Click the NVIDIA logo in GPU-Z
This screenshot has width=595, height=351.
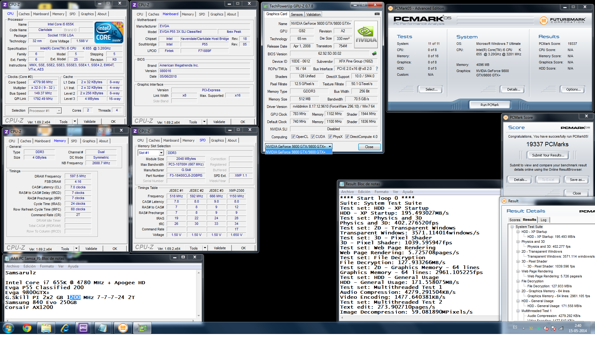click(366, 35)
